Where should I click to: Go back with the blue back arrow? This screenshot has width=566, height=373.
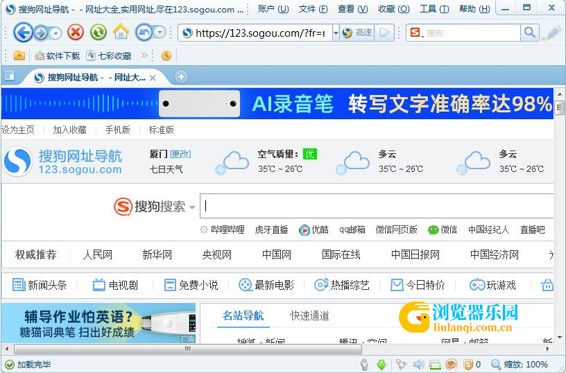coord(23,33)
